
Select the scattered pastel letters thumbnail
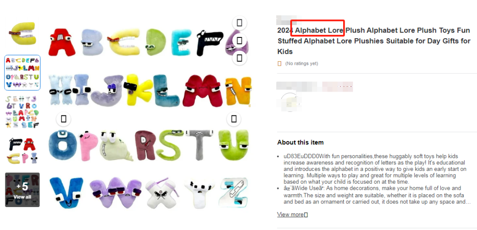23,111
